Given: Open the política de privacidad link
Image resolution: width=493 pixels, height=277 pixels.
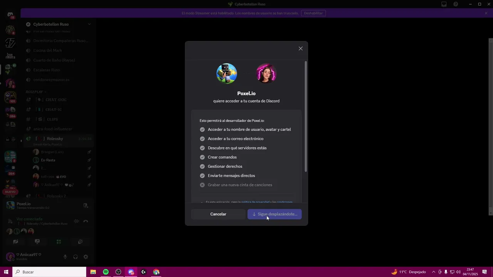Looking at the screenshot, I should point(255,202).
